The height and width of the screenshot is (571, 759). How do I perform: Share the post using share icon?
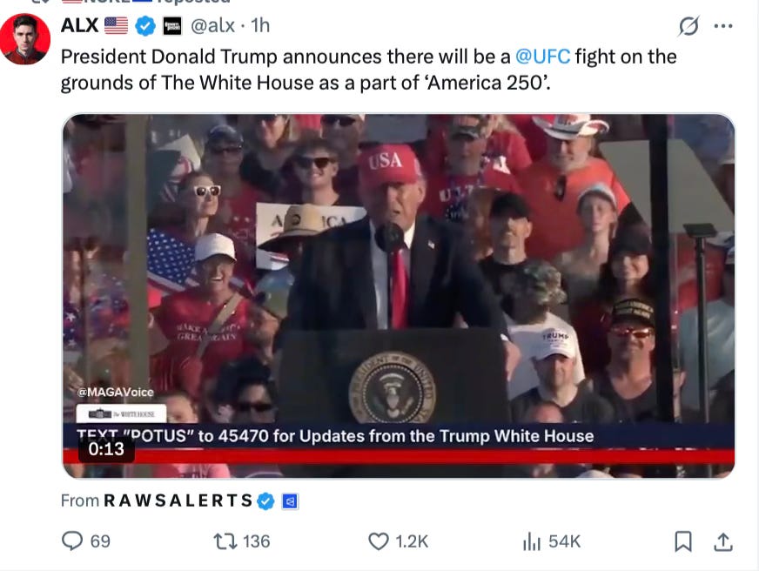click(x=723, y=541)
